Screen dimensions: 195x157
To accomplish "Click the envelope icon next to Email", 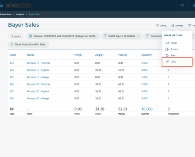I will [167, 43].
